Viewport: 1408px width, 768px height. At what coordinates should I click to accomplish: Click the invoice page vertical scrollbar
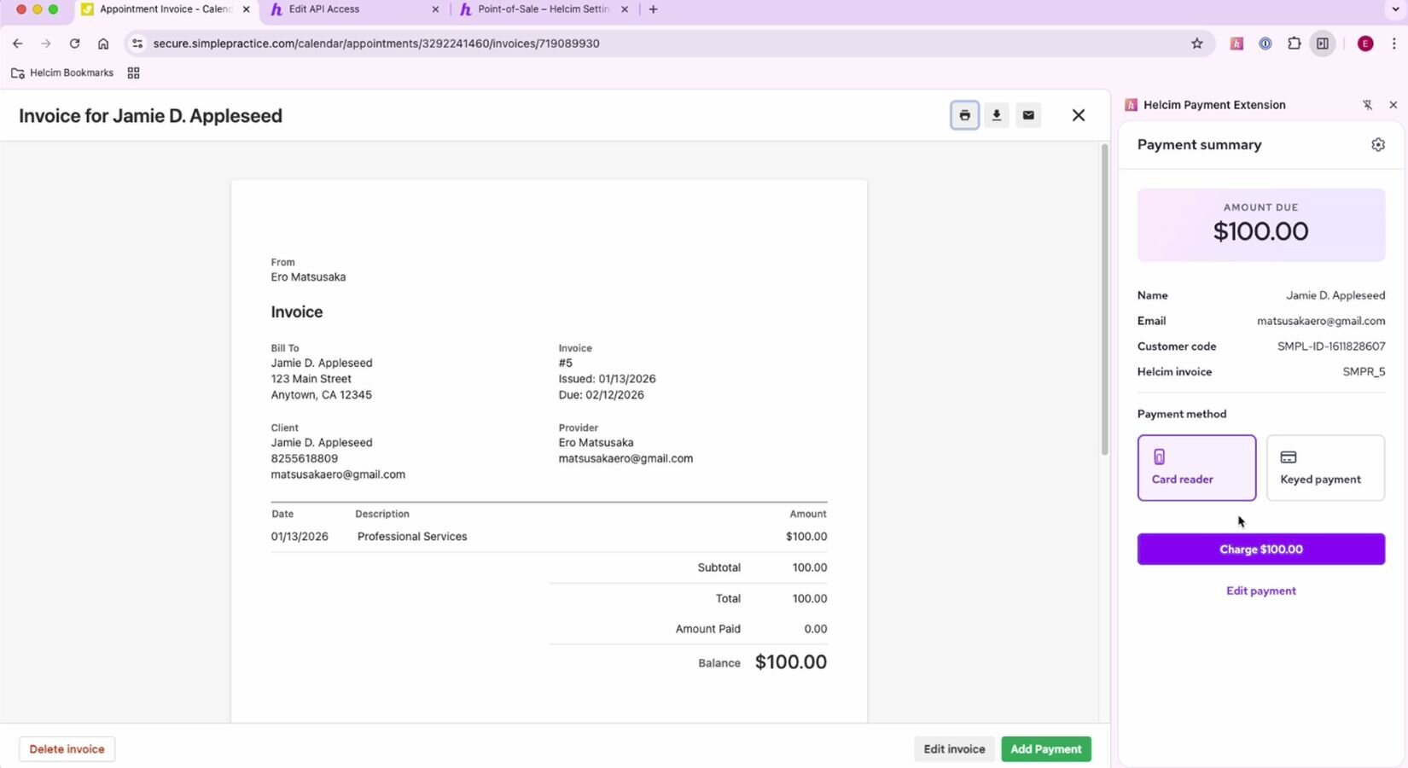point(1104,299)
